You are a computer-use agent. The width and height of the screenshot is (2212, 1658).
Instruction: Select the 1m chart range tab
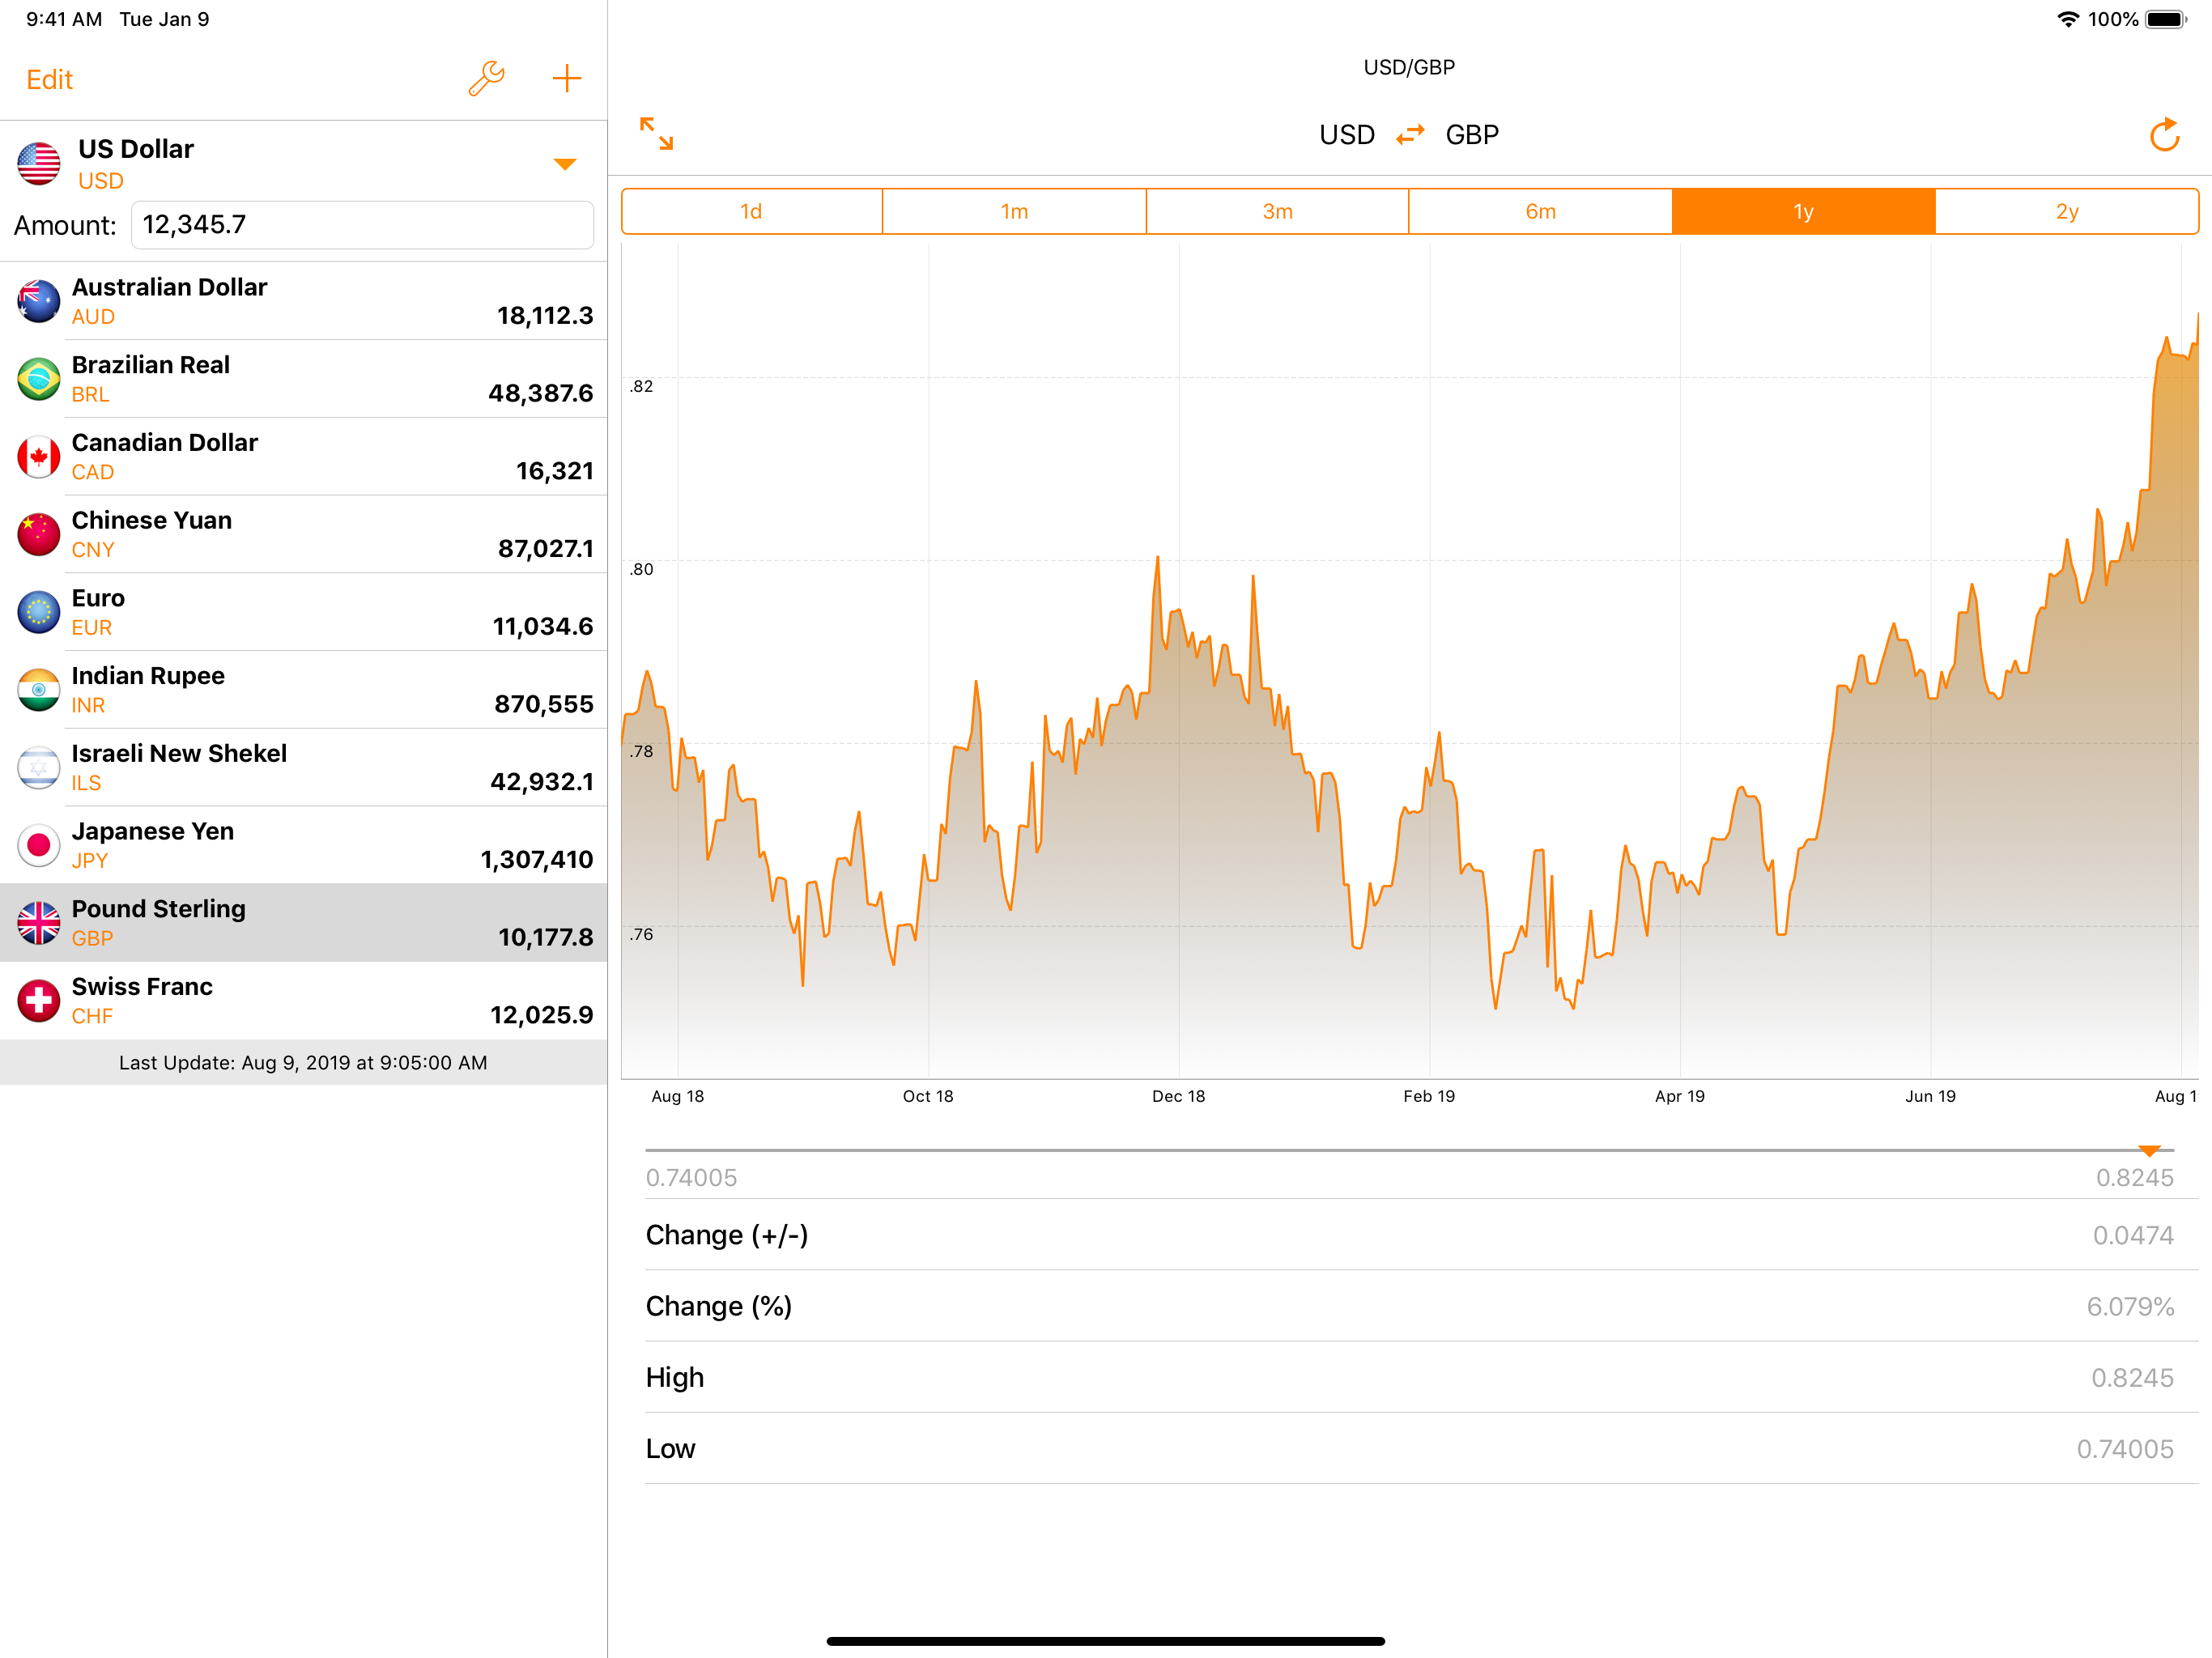pos(1014,211)
